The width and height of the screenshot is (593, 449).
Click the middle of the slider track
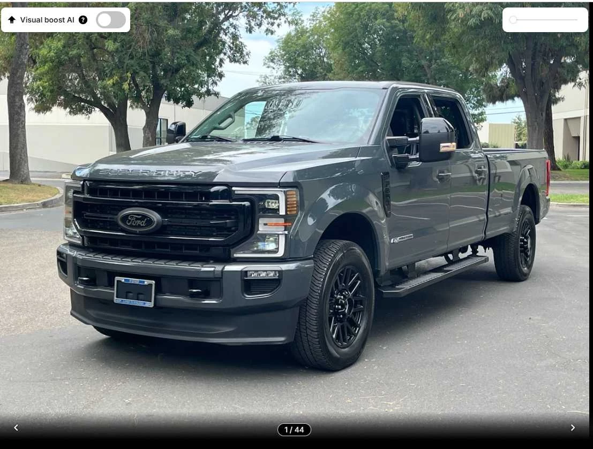coord(544,20)
